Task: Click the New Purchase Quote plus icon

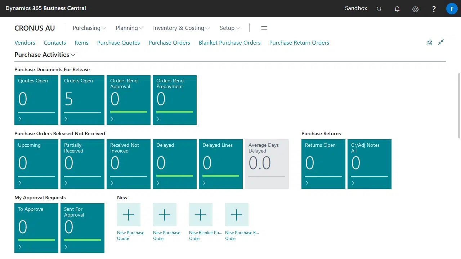Action: point(129,215)
